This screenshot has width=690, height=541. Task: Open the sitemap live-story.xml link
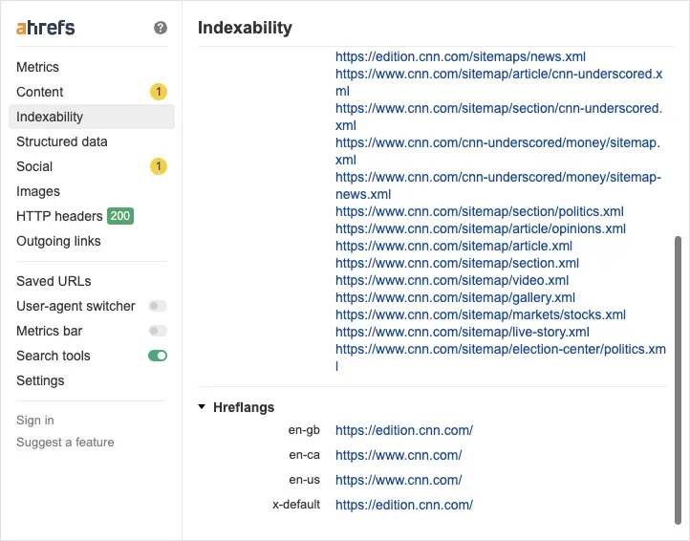pos(462,332)
